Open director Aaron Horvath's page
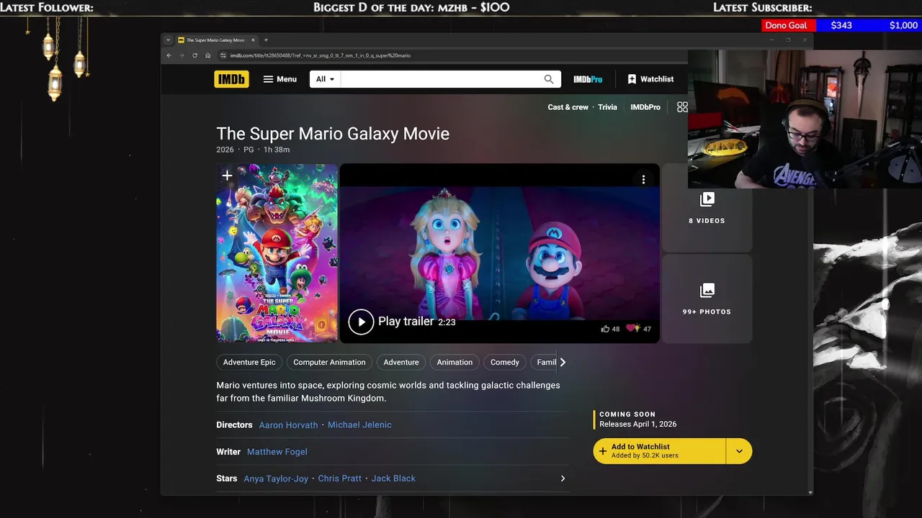Image resolution: width=922 pixels, height=518 pixels. coord(288,425)
